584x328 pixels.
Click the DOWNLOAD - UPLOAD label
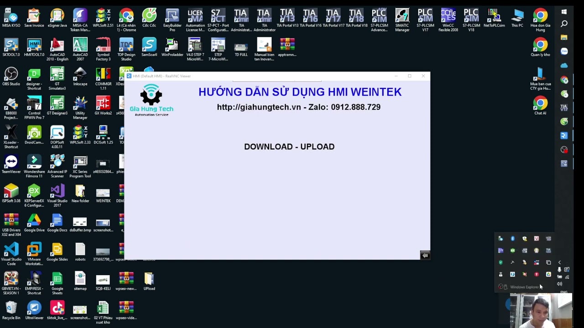click(289, 147)
